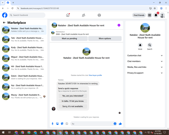Click the $900 listing thumbnail under Marketplace
169x135 pixels.
53,33
